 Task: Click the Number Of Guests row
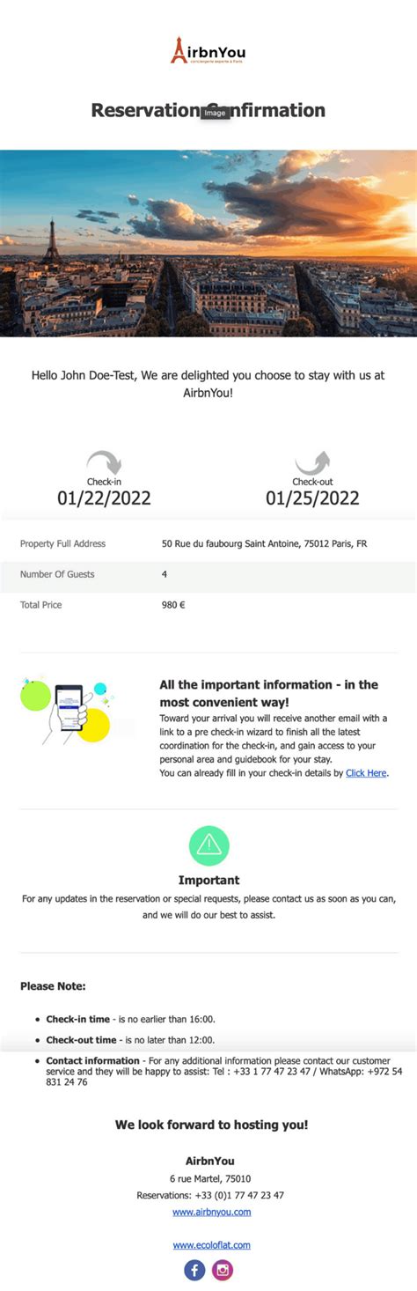[x=208, y=574]
